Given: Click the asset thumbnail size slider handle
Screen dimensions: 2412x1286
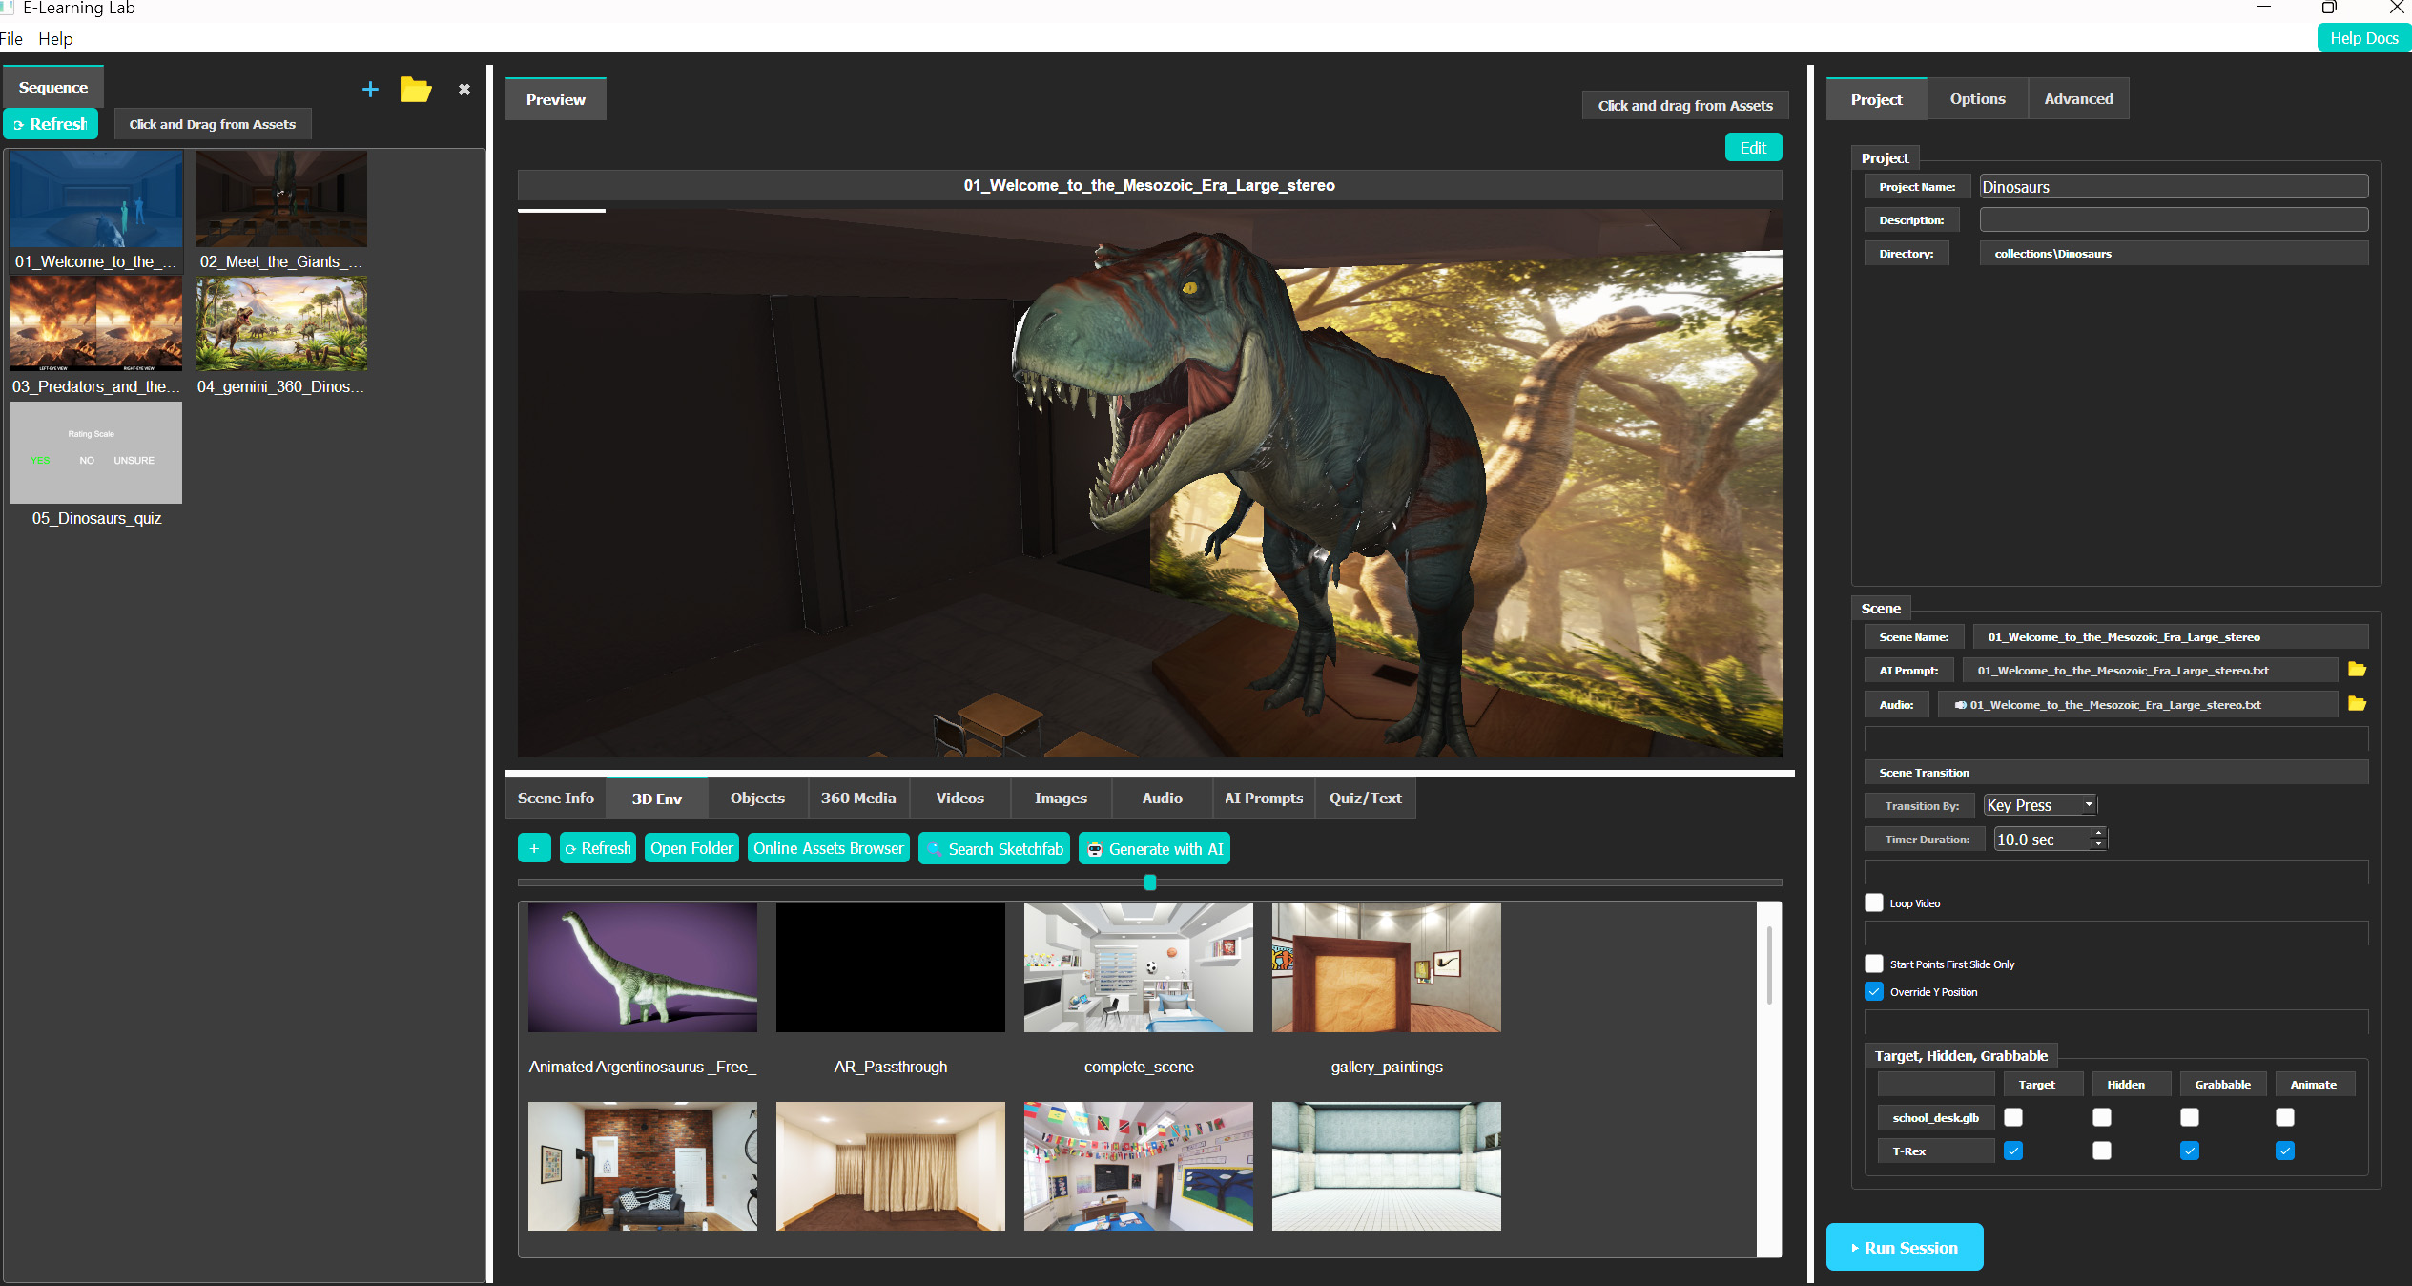Looking at the screenshot, I should [x=1149, y=882].
